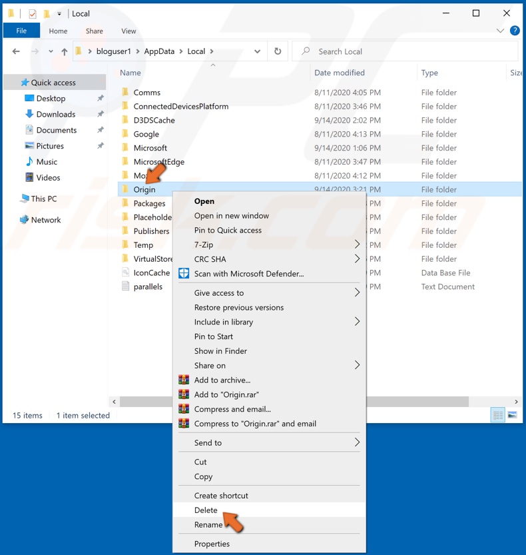The height and width of the screenshot is (555, 526).
Task: Expand the CRC SHA submenu
Action: [x=357, y=259]
